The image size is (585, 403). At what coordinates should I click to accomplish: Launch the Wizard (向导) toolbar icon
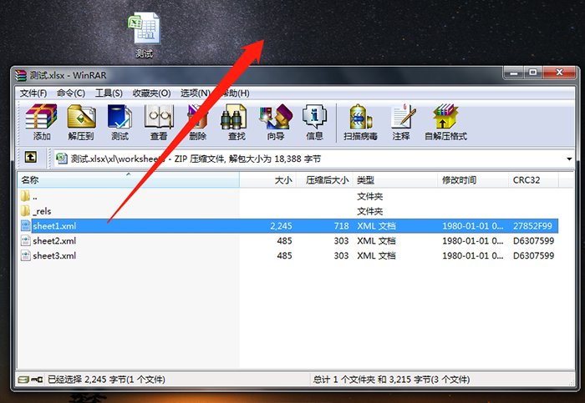tap(276, 122)
